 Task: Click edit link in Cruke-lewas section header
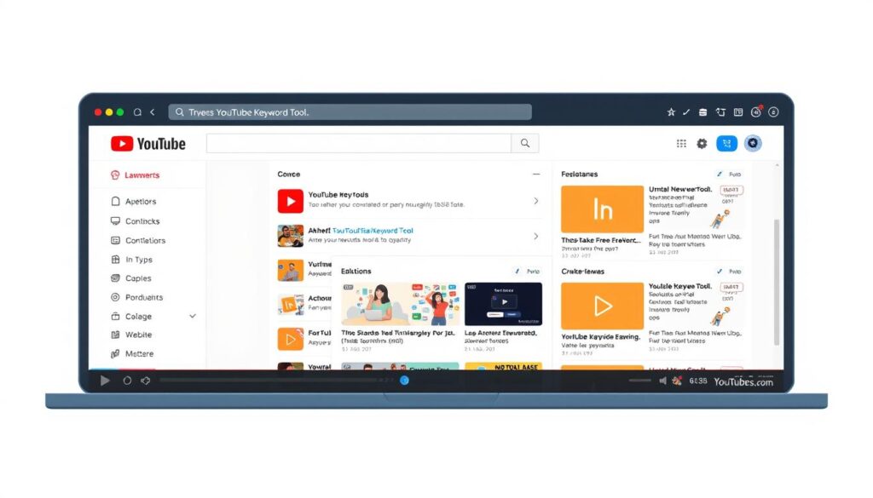pos(729,272)
